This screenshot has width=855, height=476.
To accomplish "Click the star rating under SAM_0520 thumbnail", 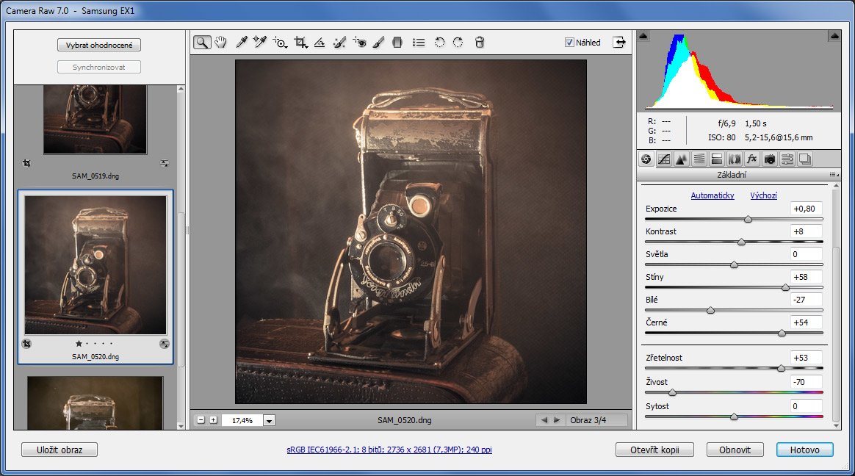I will pyautogui.click(x=95, y=344).
